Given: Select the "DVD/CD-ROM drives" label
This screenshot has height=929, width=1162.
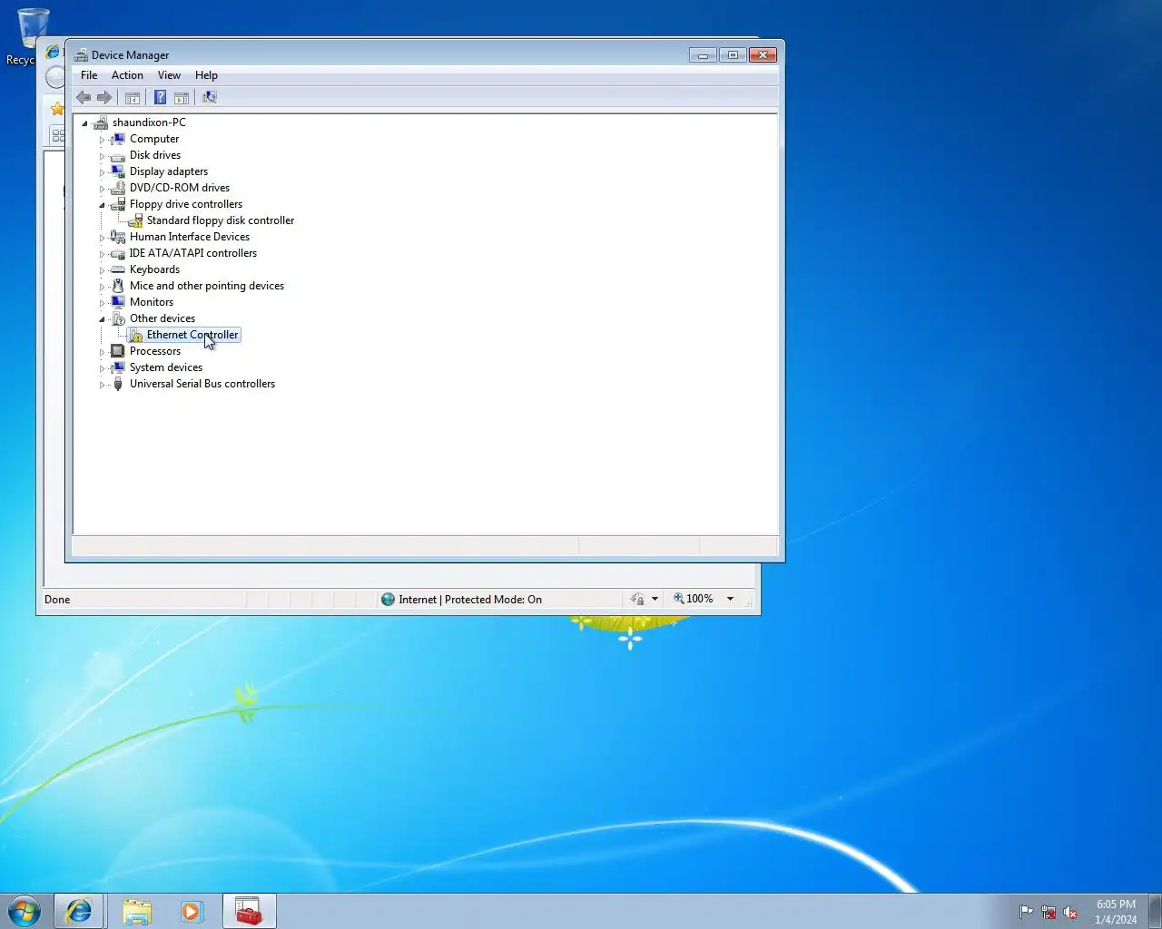Looking at the screenshot, I should [180, 188].
